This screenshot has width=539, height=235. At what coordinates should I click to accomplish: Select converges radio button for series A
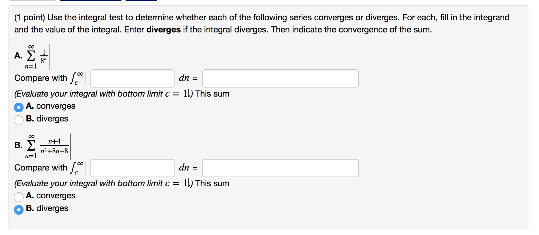[19, 107]
